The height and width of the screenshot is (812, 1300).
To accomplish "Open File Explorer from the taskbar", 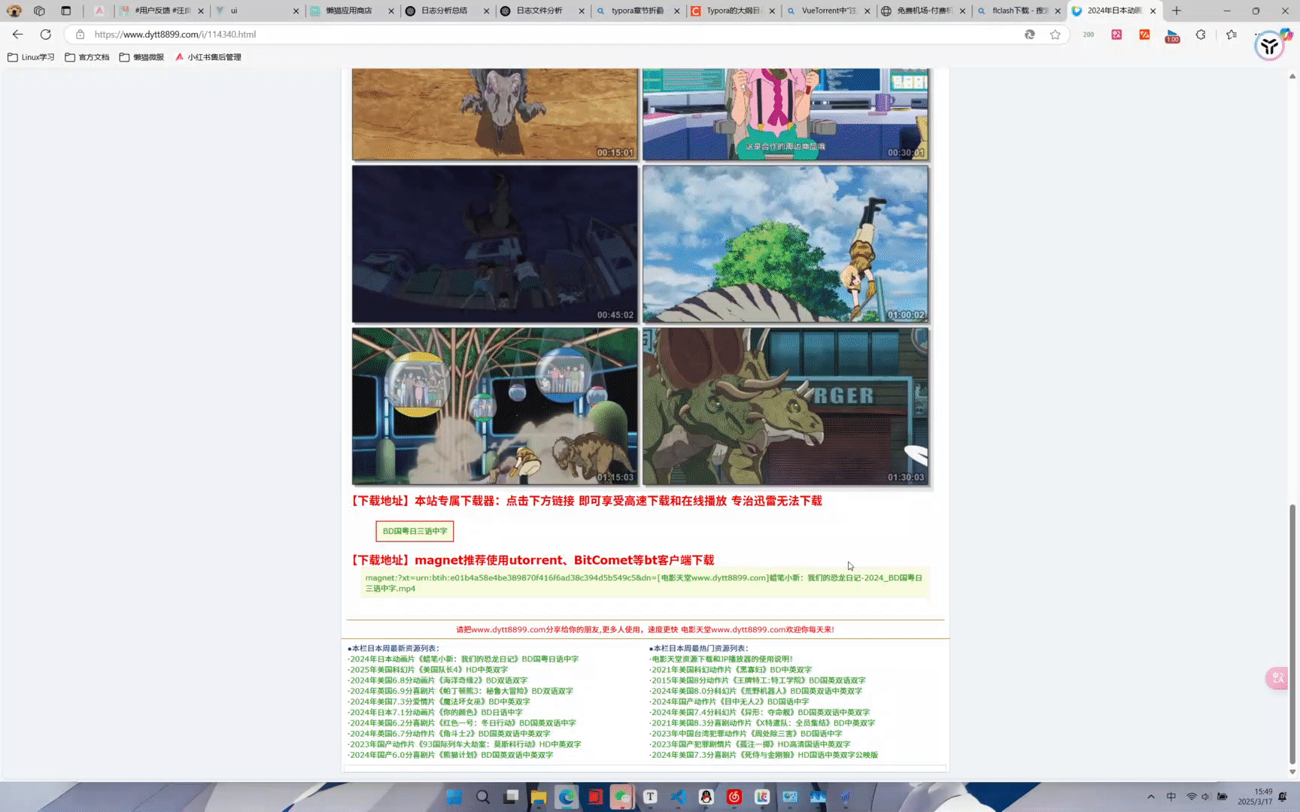I will click(x=539, y=797).
